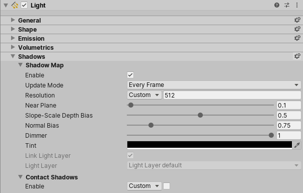The width and height of the screenshot is (303, 193).
Task: Click the General section gear settings icon
Action: coord(297,20)
